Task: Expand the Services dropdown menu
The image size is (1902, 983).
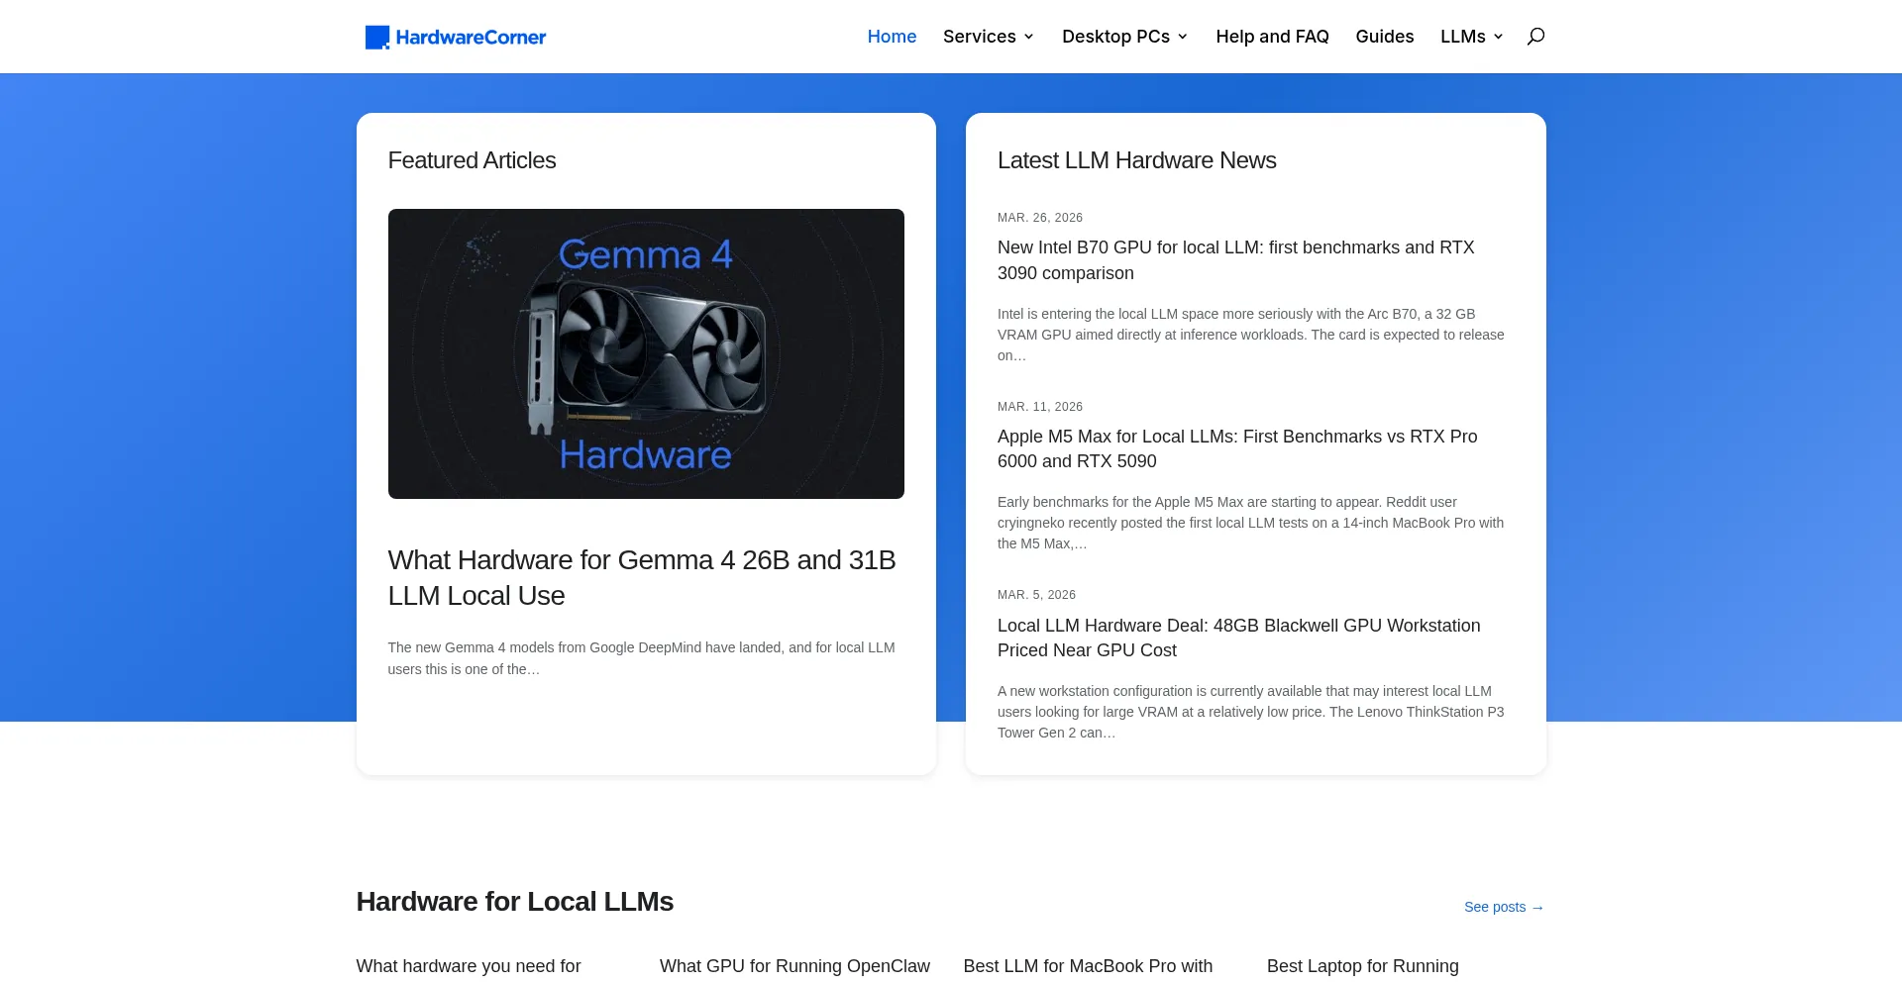Action: (x=989, y=37)
